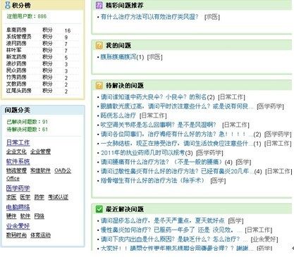Click the 待解决问题数 61 counter

[27, 130]
